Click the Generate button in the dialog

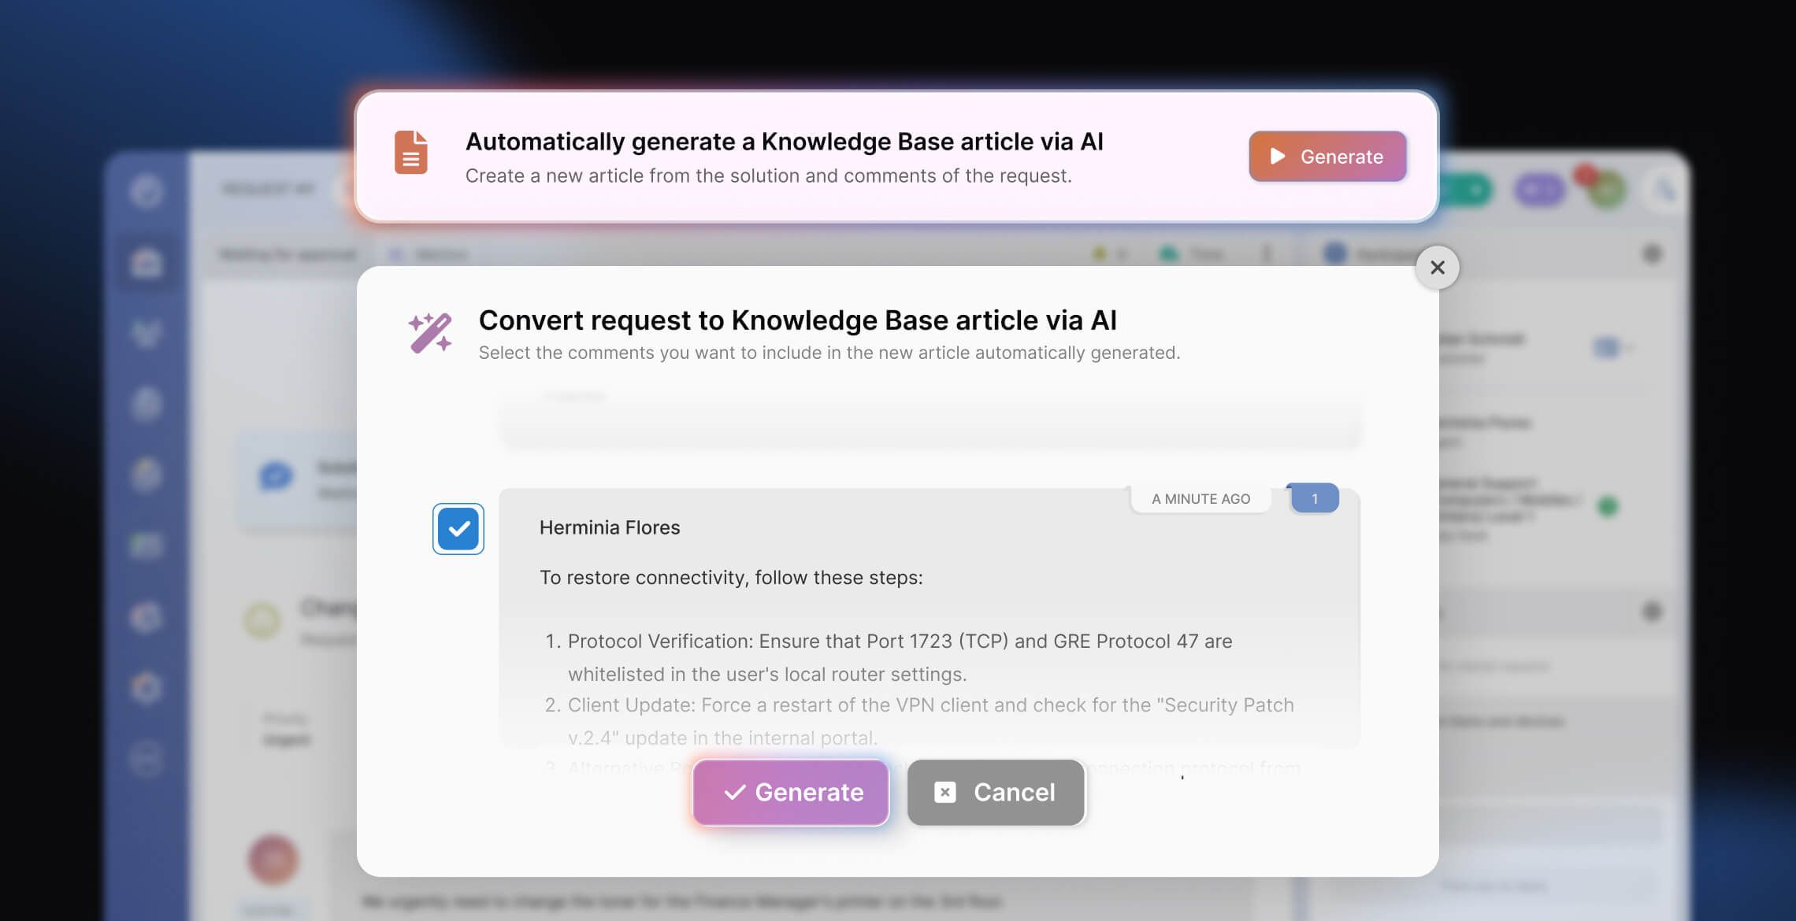(x=790, y=793)
